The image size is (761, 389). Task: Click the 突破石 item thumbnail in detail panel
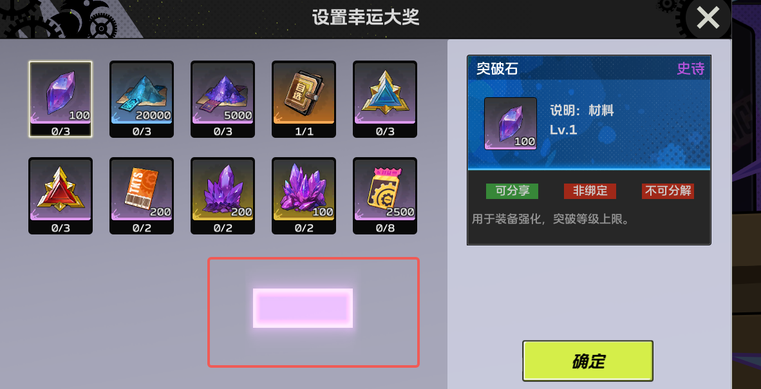[511, 124]
